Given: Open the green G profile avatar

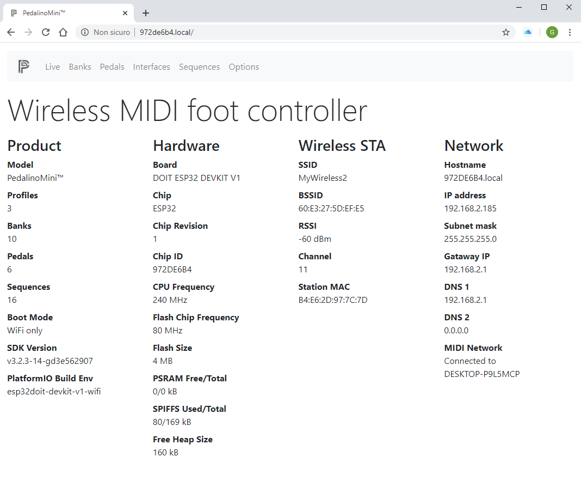Looking at the screenshot, I should pos(552,32).
